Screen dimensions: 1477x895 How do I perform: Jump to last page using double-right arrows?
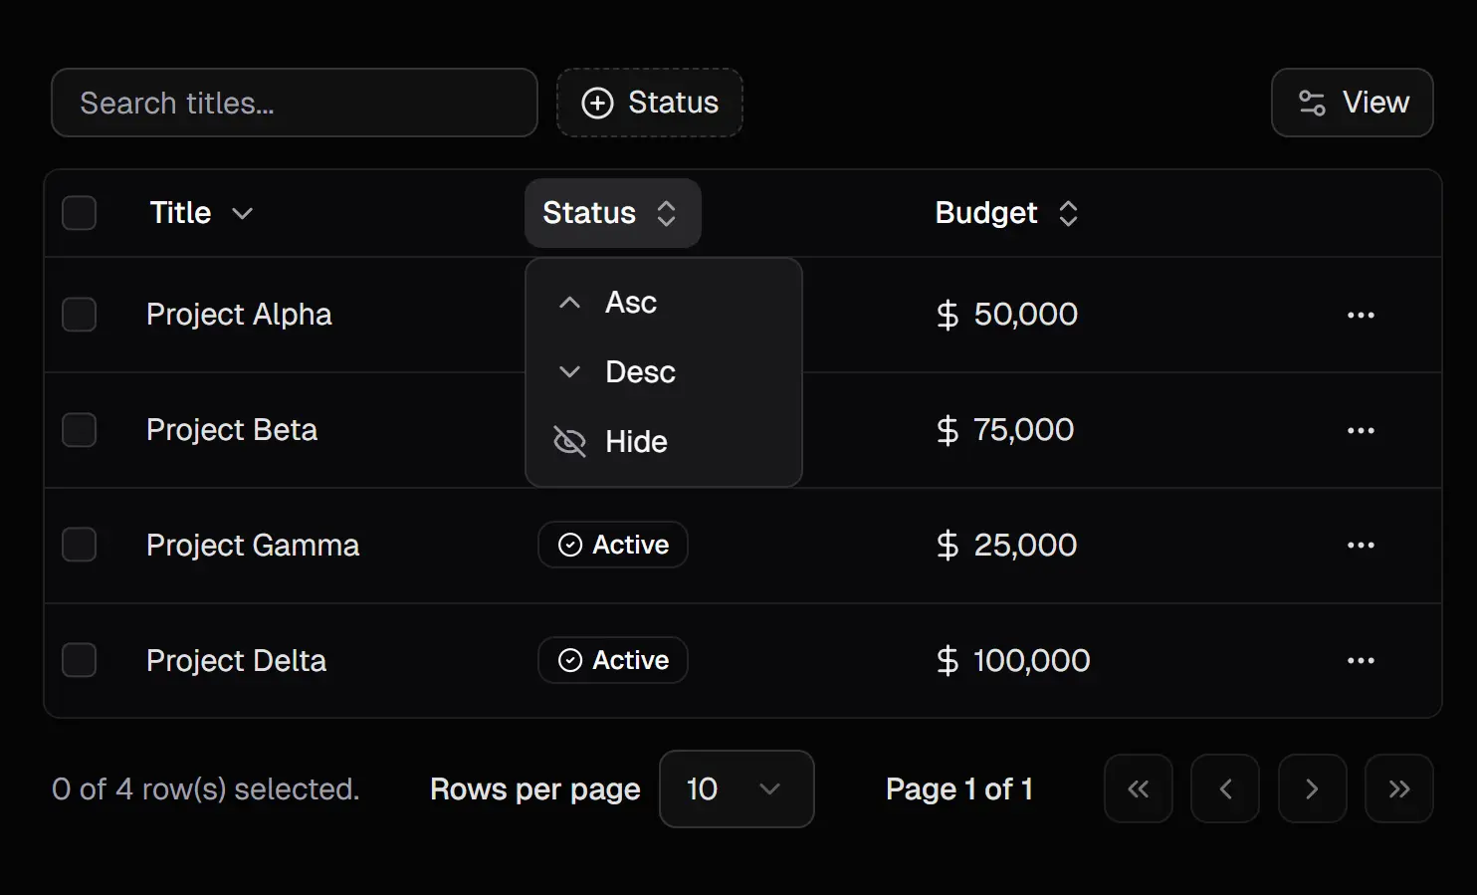[1398, 789]
